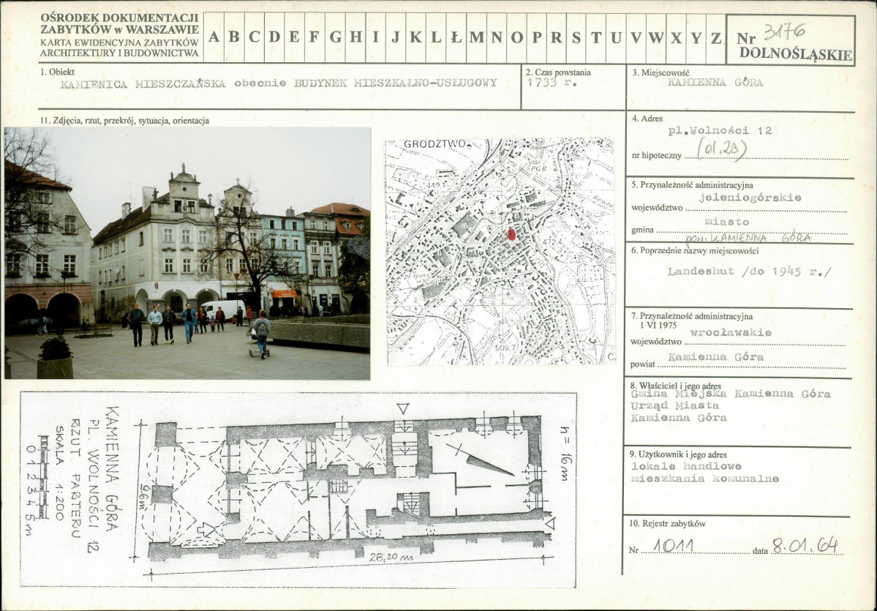Click the right-side entrance triangle on floor plan
Viewport: 877px width, 611px height.
(550, 522)
